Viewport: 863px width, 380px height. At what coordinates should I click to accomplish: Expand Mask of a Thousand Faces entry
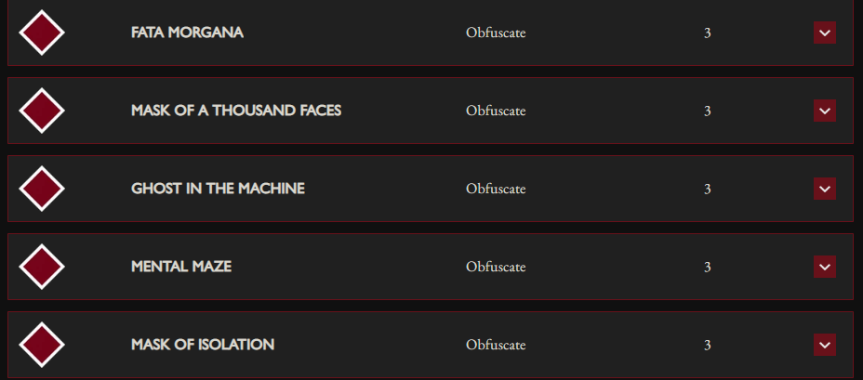[x=825, y=111]
